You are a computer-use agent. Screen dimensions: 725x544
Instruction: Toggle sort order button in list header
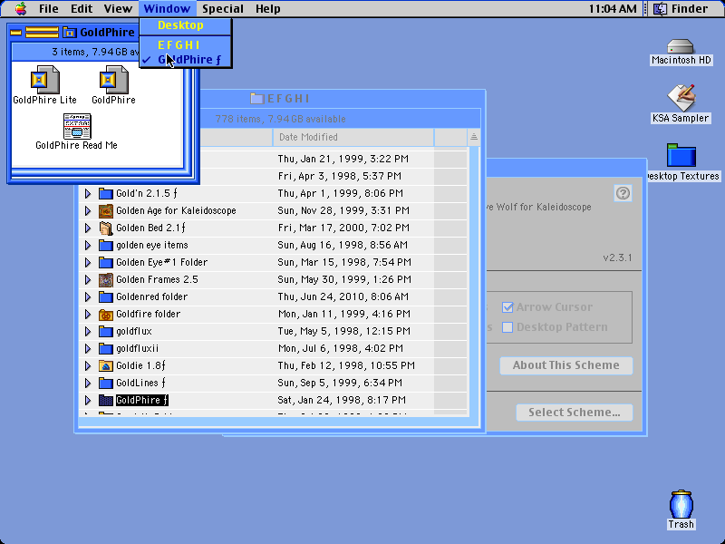pos(473,137)
